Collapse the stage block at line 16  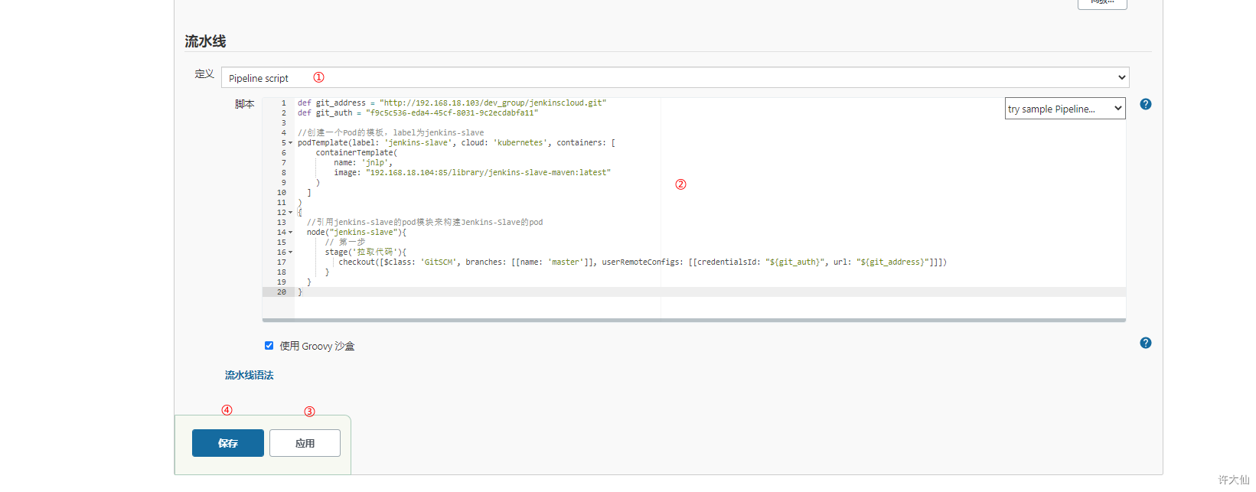(290, 253)
